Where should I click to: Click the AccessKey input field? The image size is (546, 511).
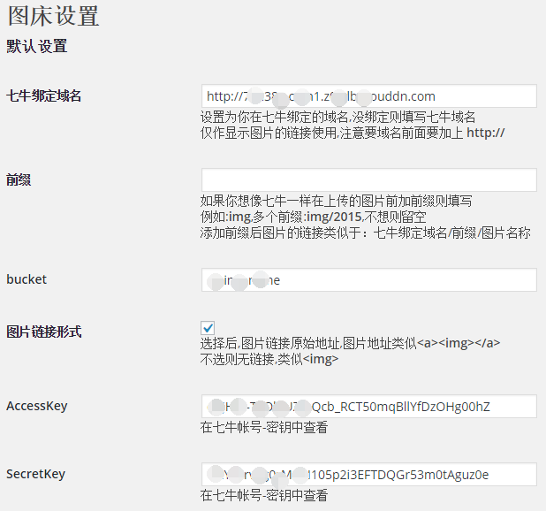point(368,407)
